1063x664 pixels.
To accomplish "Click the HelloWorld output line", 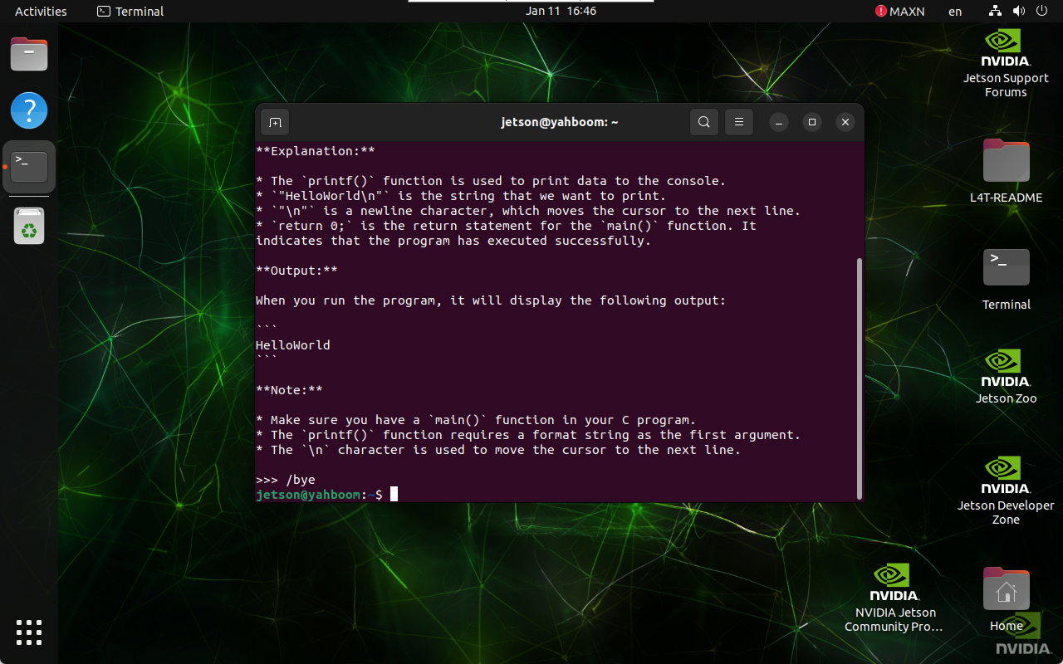I will [293, 345].
